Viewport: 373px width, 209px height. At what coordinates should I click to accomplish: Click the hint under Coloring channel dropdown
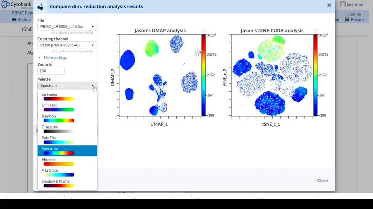click(72, 51)
